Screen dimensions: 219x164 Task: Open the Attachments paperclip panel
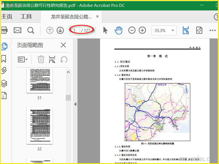pos(4,71)
